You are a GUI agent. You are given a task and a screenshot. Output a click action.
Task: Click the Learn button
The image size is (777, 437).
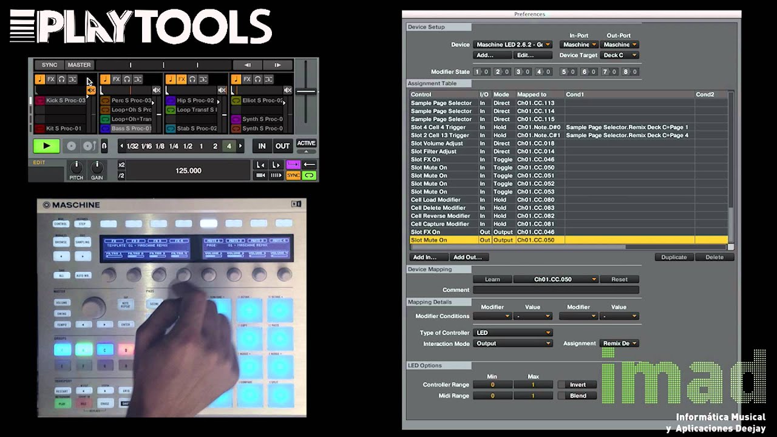[492, 279]
